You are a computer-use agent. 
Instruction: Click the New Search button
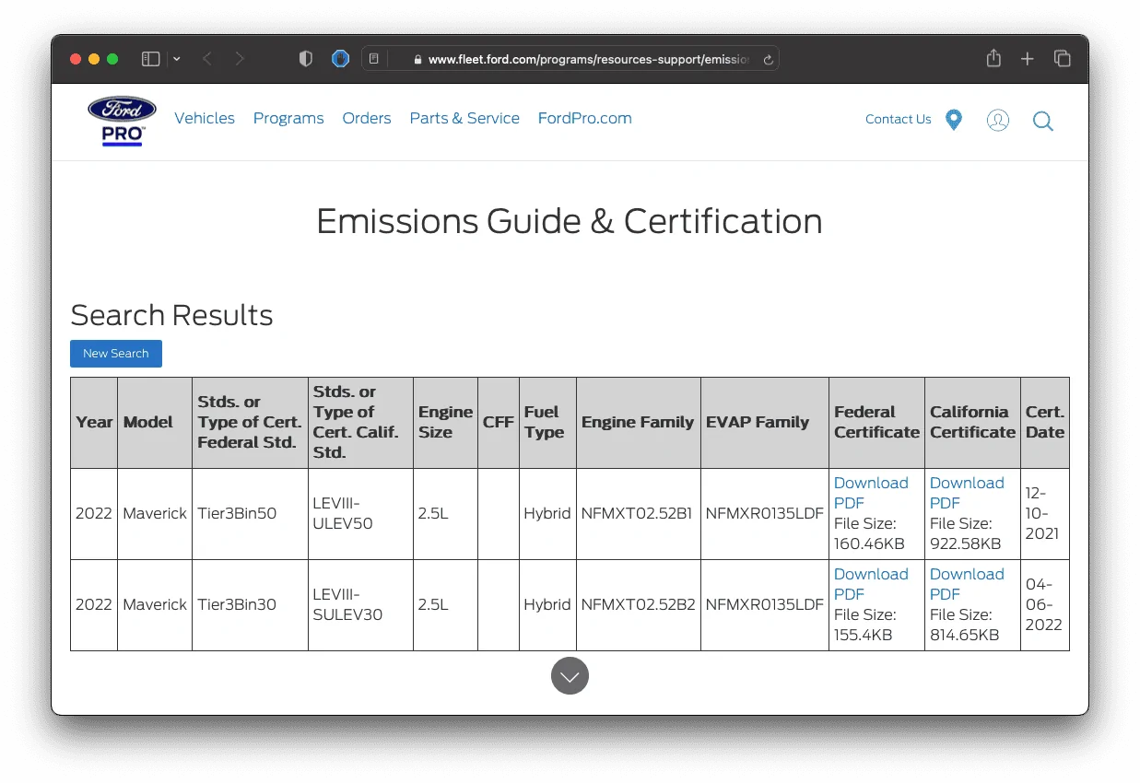tap(116, 354)
